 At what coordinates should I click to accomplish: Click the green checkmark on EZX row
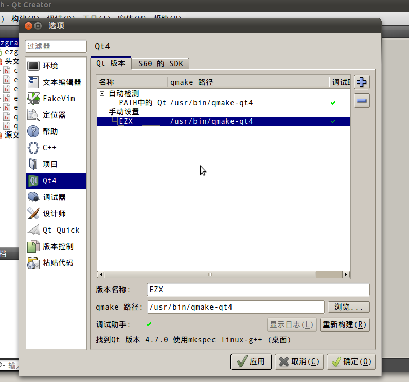coord(333,121)
